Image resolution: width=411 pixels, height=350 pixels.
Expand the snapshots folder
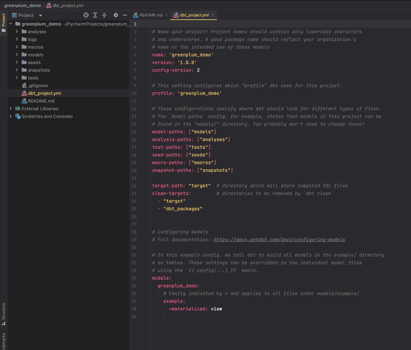pyautogui.click(x=17, y=70)
